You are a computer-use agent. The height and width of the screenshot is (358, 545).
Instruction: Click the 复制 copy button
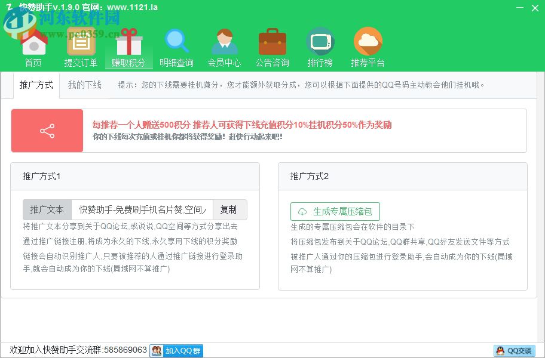(229, 209)
